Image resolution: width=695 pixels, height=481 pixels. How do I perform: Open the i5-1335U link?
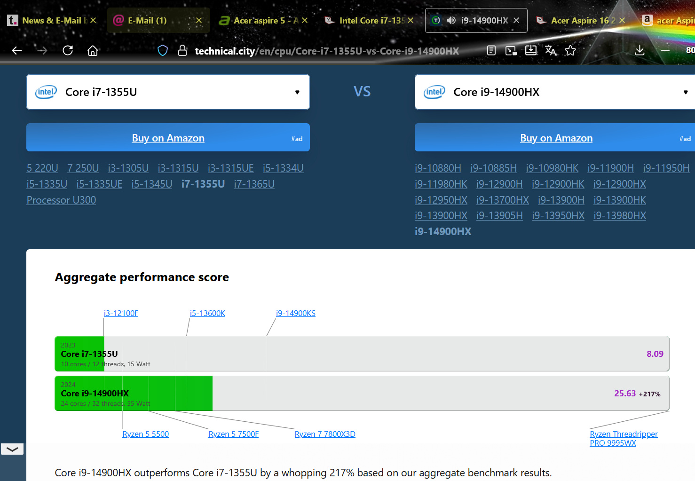click(47, 184)
